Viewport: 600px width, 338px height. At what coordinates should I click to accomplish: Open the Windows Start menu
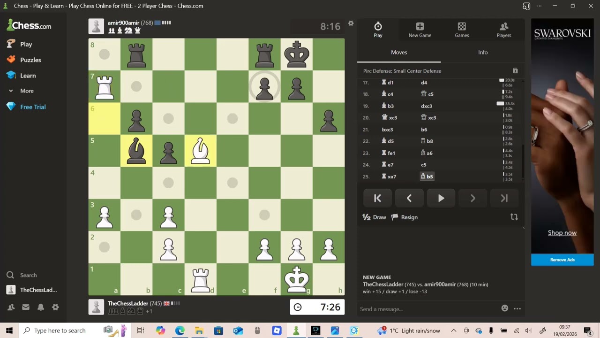[x=9, y=330]
